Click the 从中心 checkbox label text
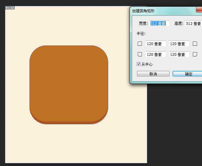The image size is (202, 166). (147, 64)
